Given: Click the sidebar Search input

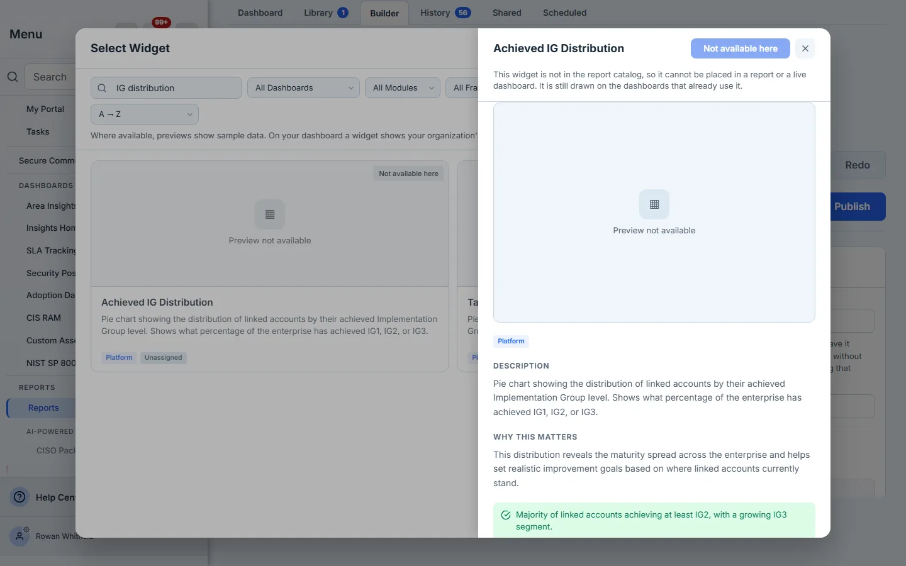Looking at the screenshot, I should coord(50,77).
